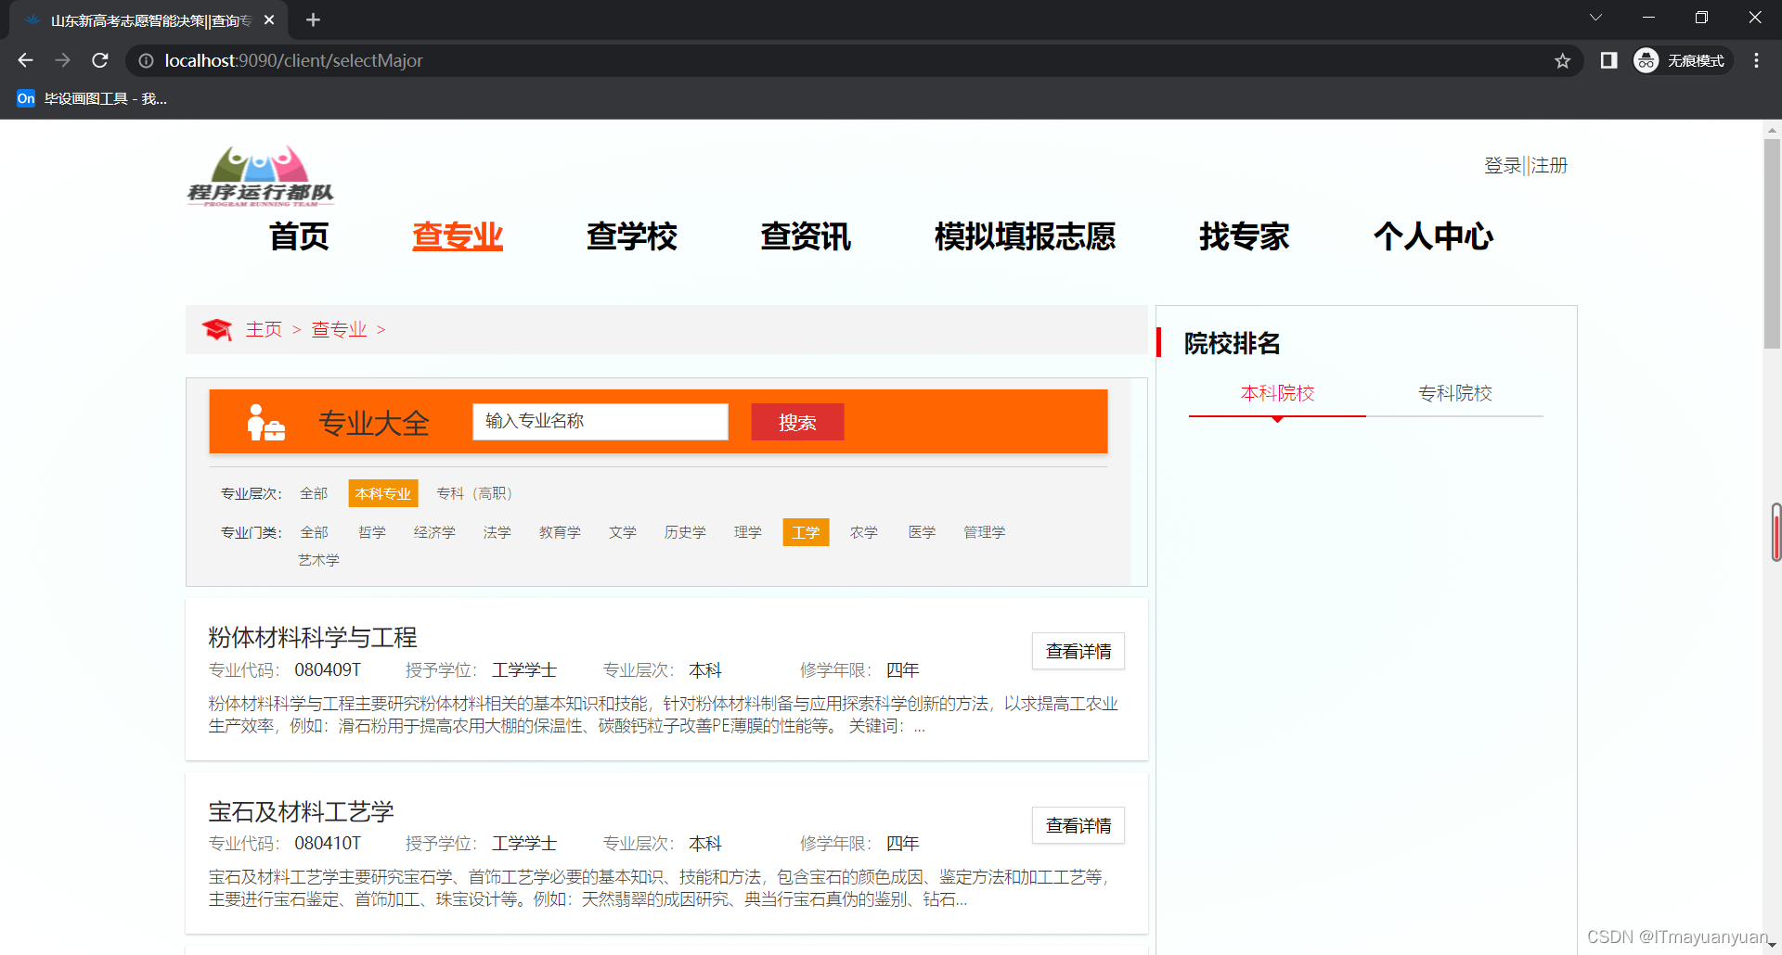The height and width of the screenshot is (955, 1782).
Task: Filter by 教育学 category
Action: coord(560,532)
